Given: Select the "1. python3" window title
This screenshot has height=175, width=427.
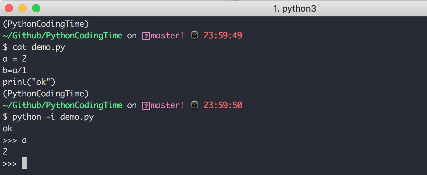Looking at the screenshot, I should [x=294, y=9].
